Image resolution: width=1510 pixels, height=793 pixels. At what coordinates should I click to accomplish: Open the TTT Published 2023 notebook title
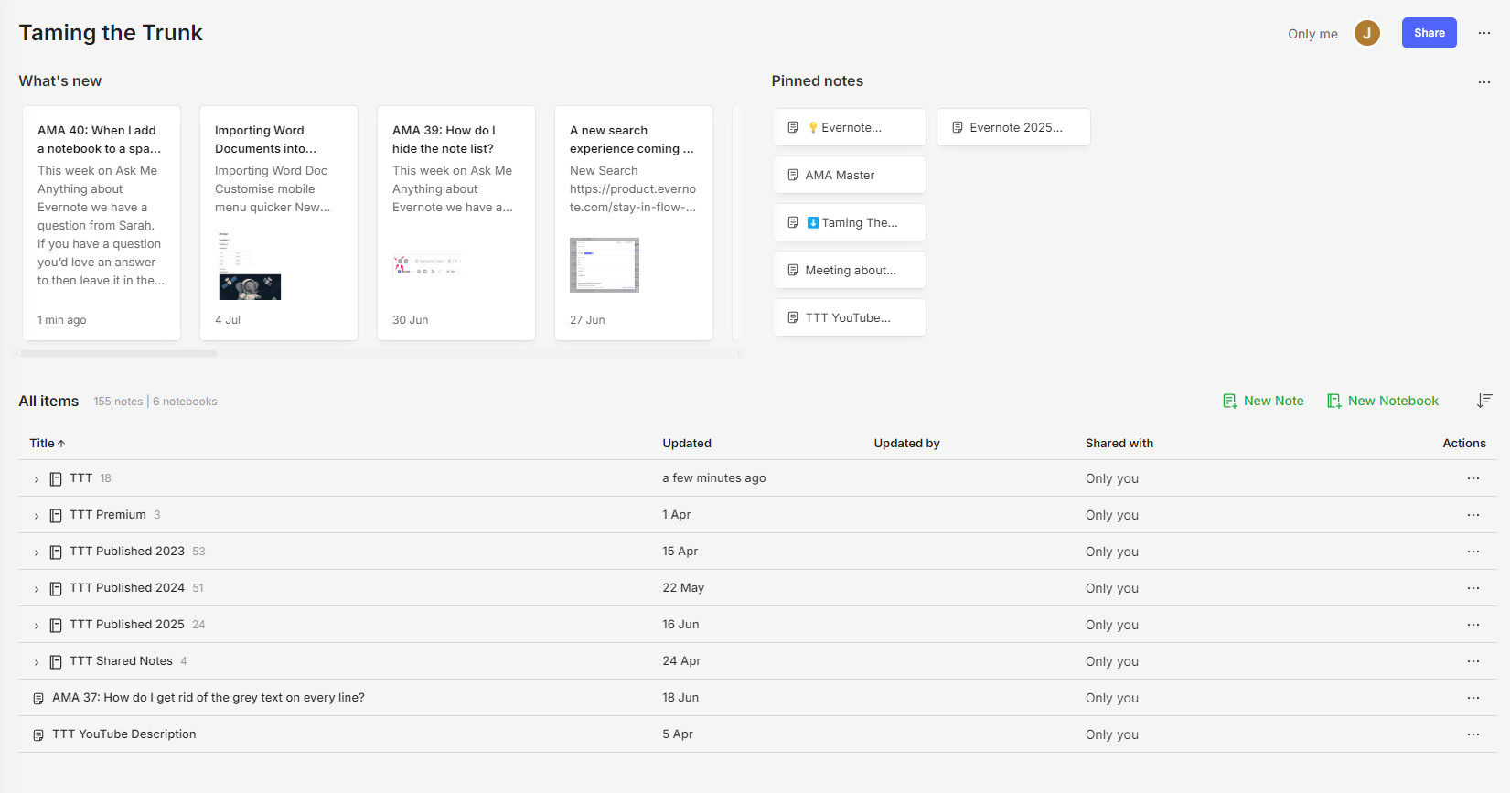click(x=127, y=552)
